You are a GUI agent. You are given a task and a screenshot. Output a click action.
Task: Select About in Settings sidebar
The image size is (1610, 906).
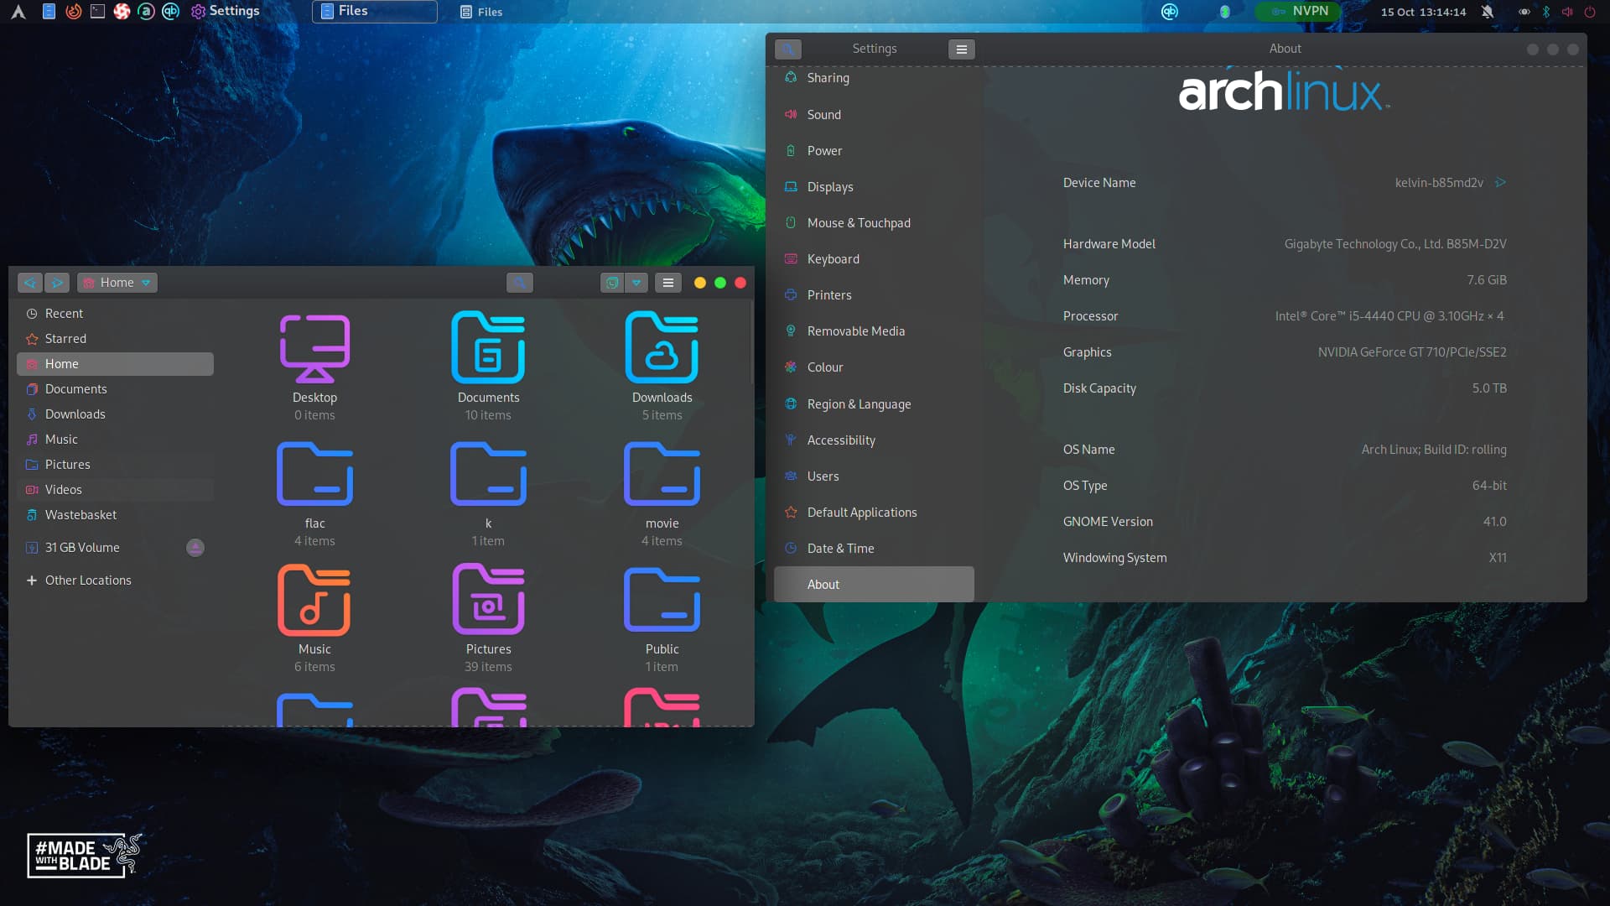click(x=874, y=585)
